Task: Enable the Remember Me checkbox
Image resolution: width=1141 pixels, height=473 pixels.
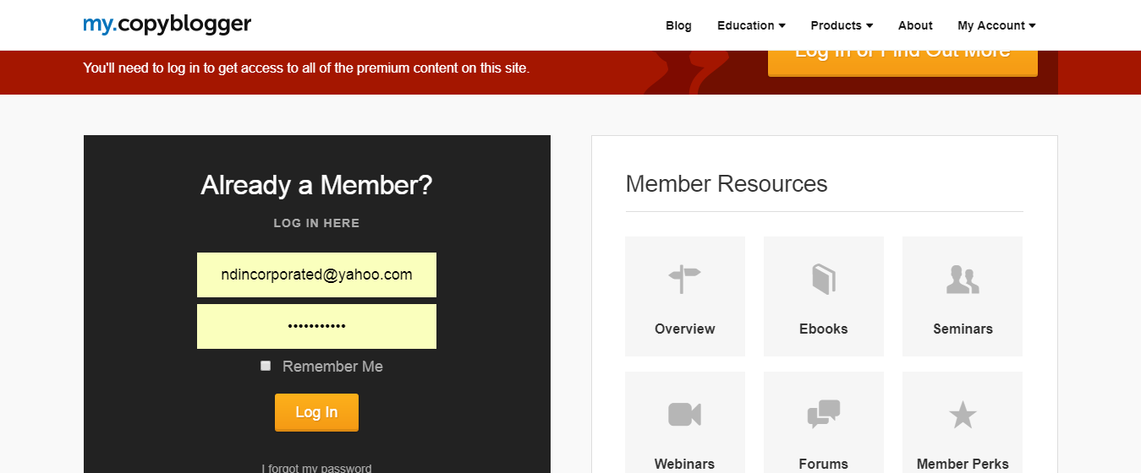Action: pyautogui.click(x=266, y=366)
